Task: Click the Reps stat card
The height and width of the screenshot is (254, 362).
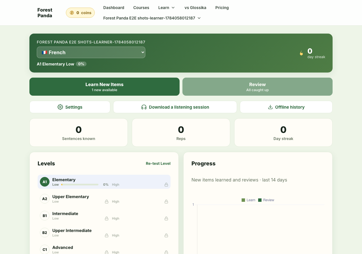Action: click(x=181, y=132)
